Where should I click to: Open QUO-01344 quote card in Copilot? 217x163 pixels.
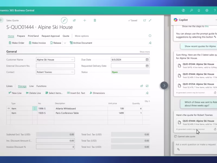196,66
